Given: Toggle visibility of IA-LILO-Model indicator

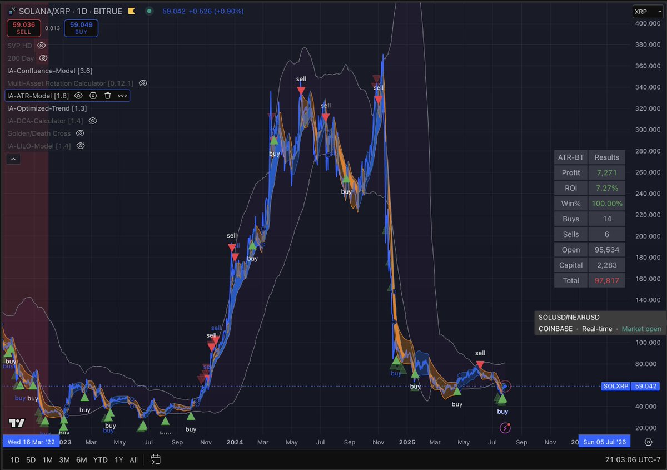Looking at the screenshot, I should [81, 146].
